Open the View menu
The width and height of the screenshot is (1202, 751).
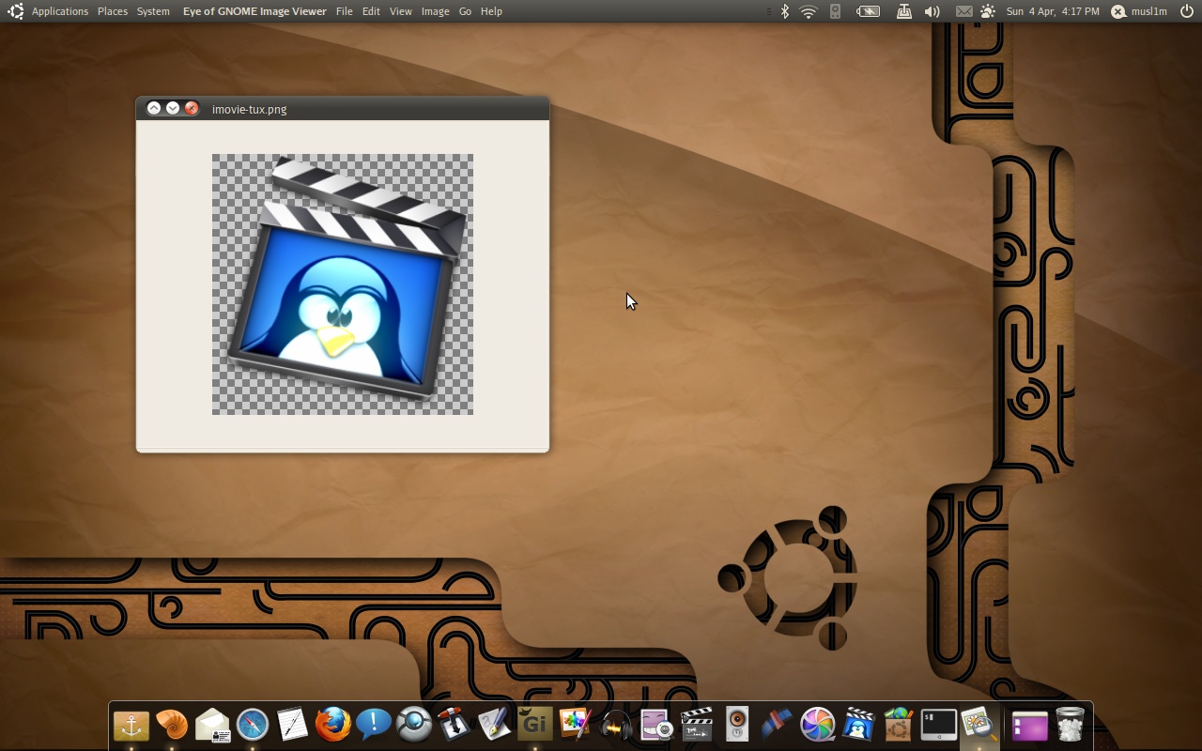[x=401, y=11]
